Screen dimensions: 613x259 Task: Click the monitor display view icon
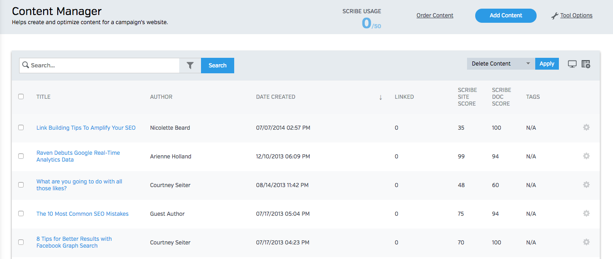(572, 64)
